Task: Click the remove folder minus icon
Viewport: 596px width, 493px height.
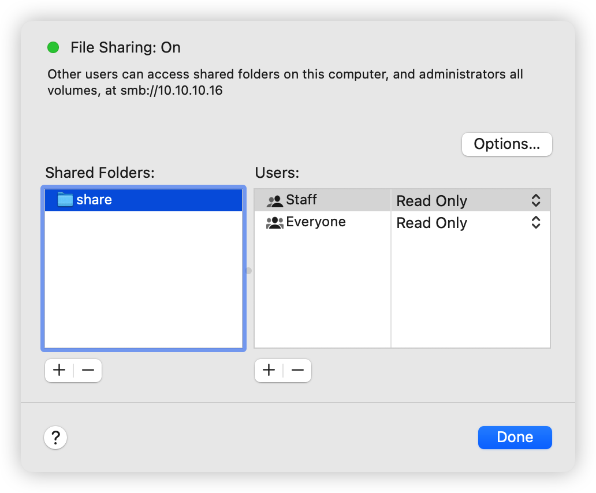Action: click(x=87, y=370)
